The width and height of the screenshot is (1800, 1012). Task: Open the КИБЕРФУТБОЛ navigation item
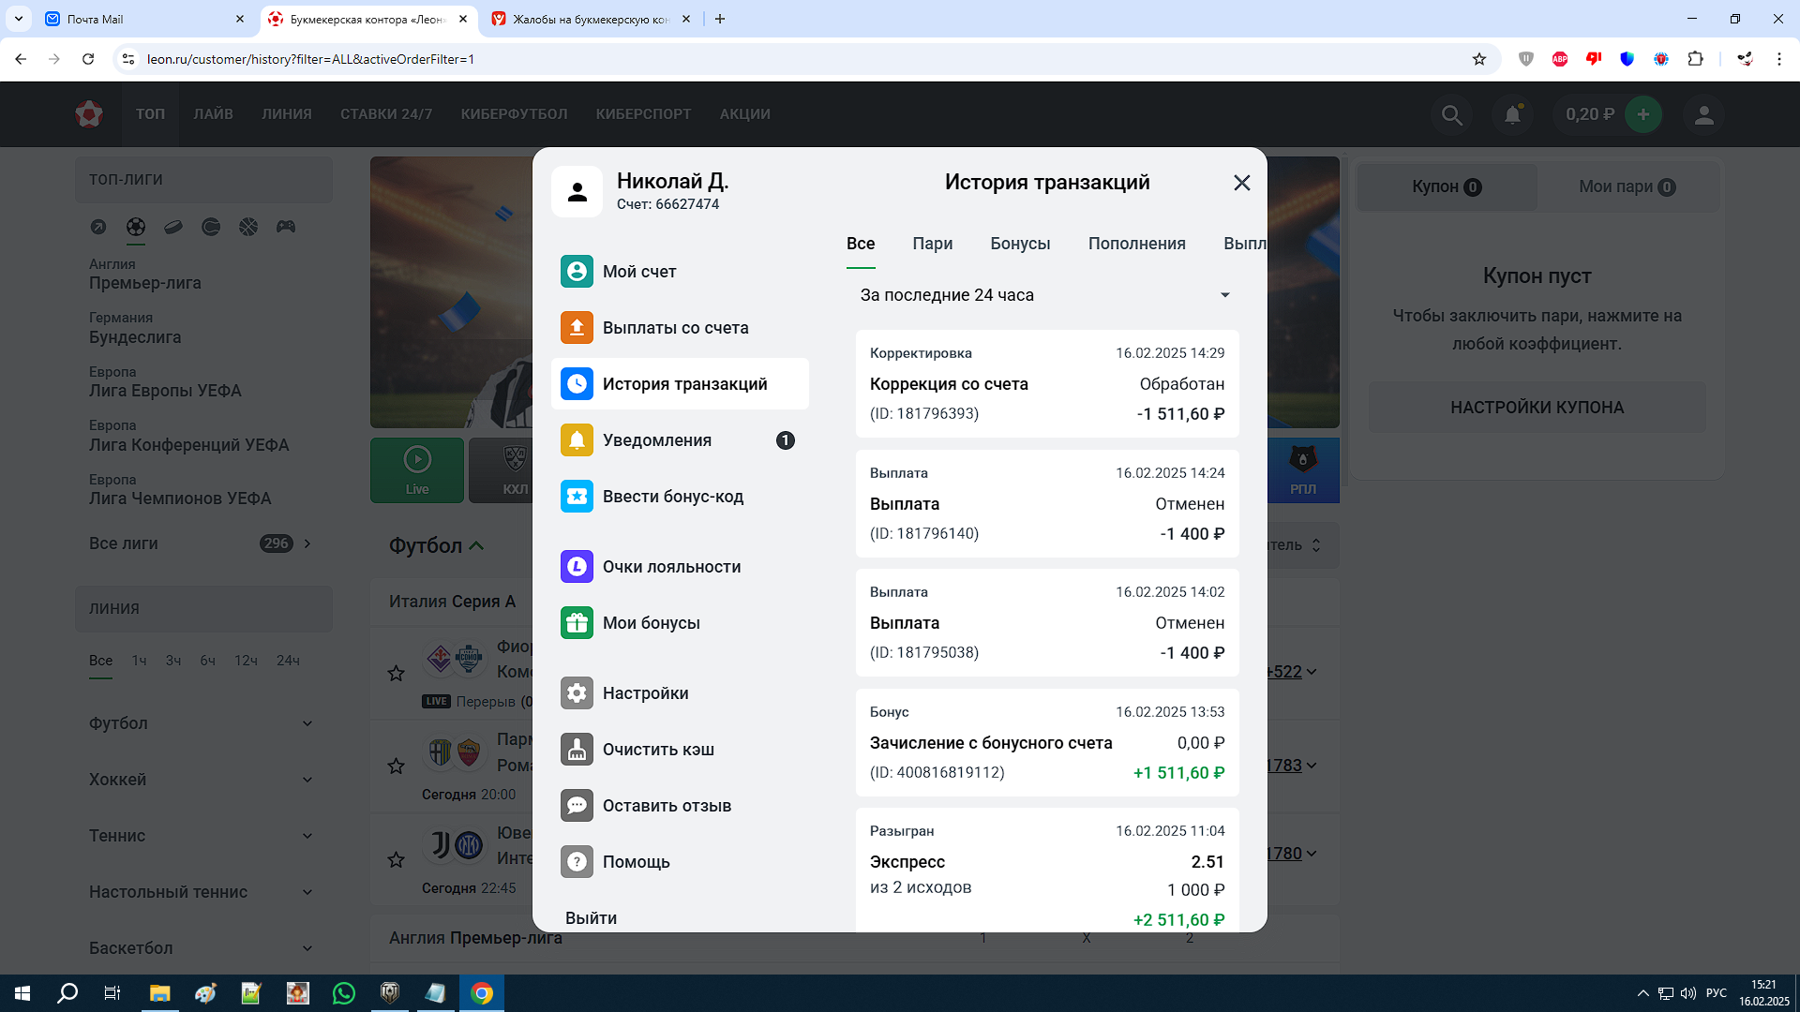tap(514, 114)
